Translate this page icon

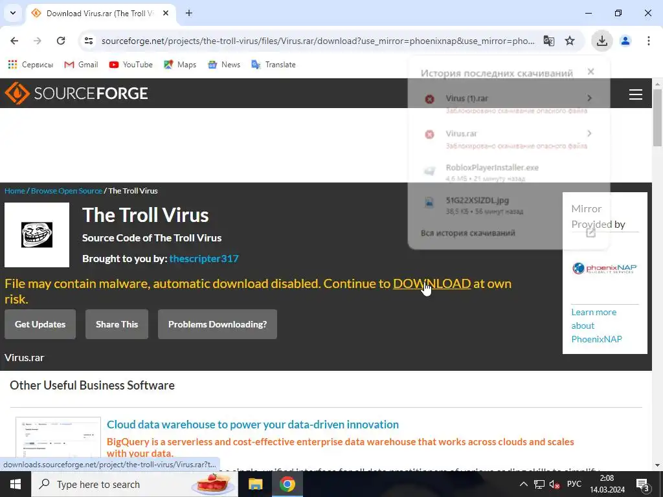point(549,41)
